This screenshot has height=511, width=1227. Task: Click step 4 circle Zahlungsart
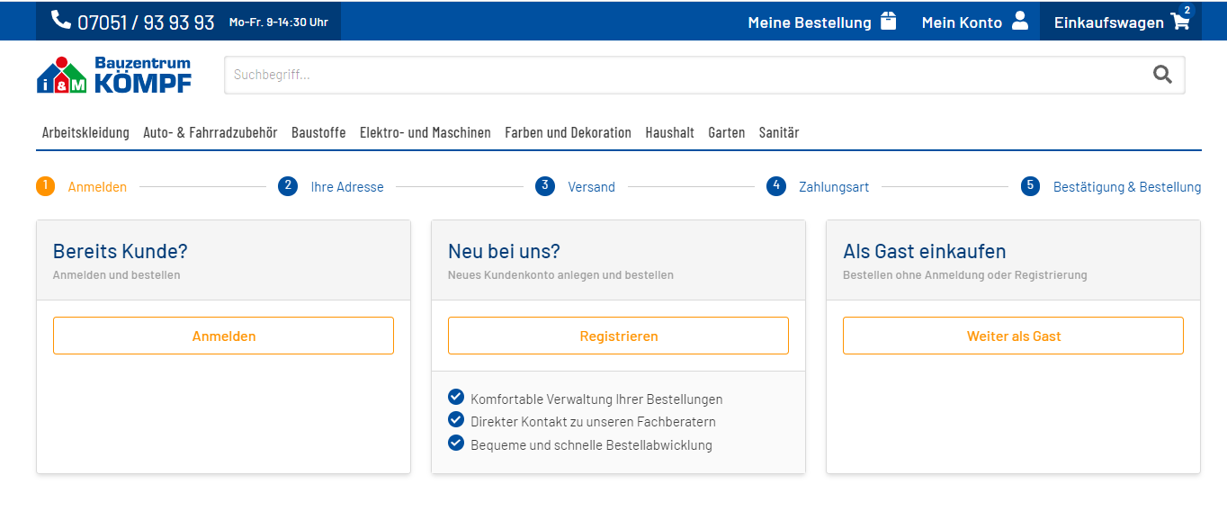click(776, 186)
